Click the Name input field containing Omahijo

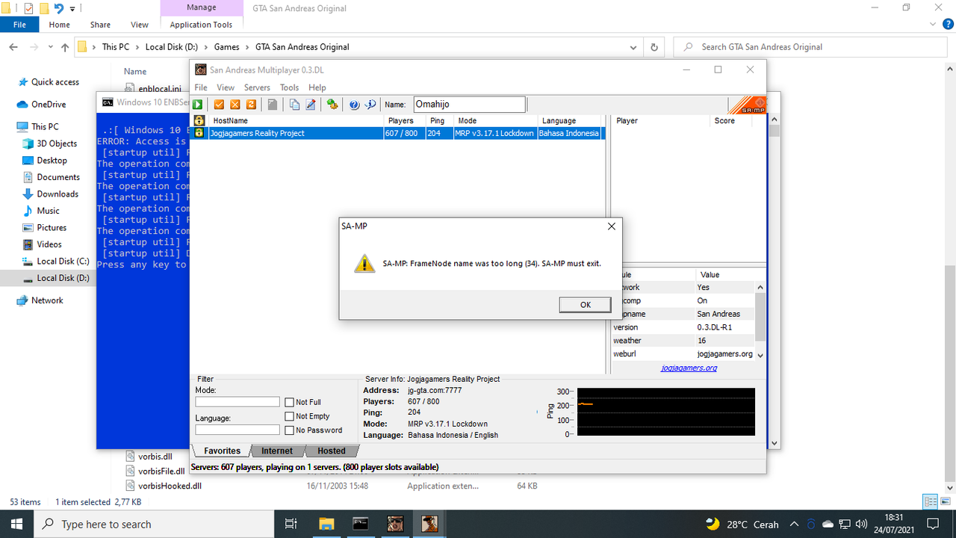point(468,105)
